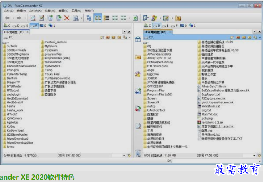Open the dropdown arrow in the right address bar

click(x=260, y=38)
